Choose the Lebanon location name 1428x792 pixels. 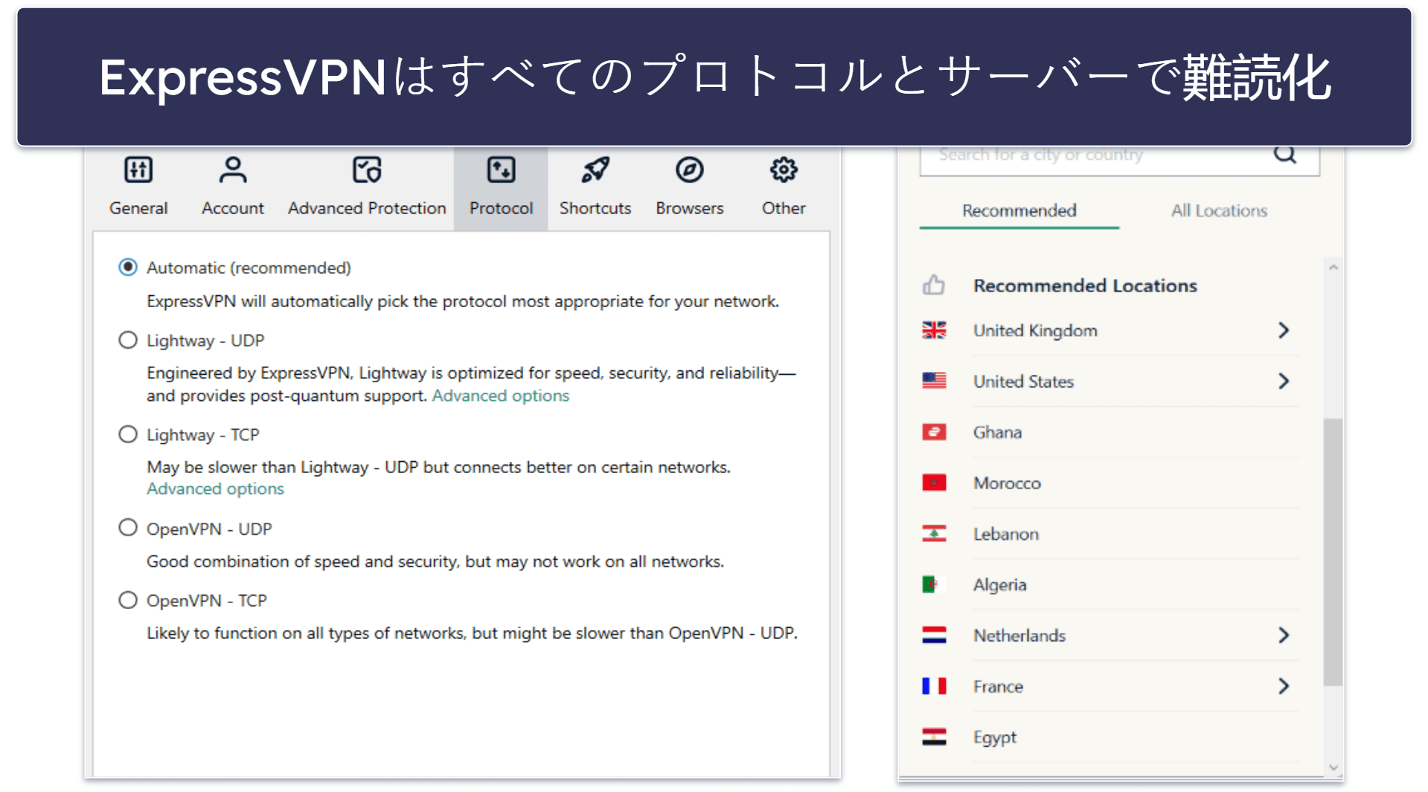(1006, 534)
